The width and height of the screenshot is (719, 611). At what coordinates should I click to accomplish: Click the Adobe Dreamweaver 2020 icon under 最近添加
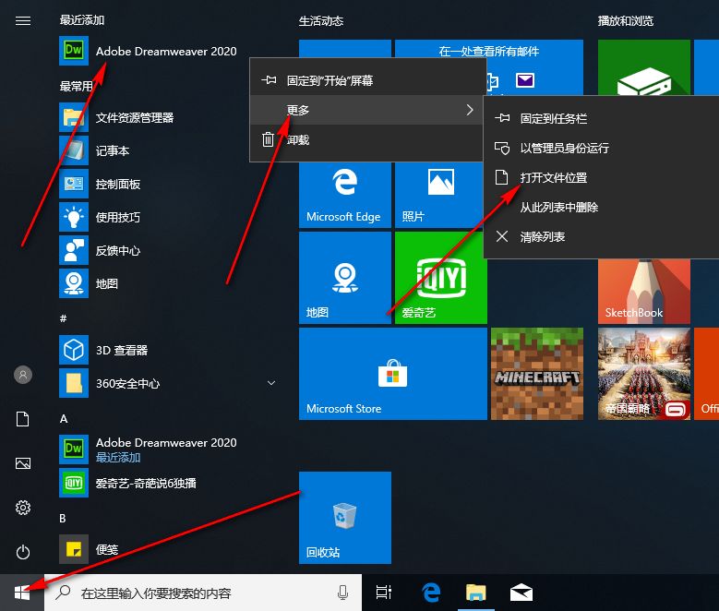coord(74,51)
